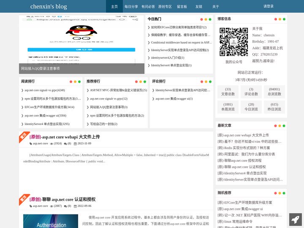Open the 主页 nav tab
The width and height of the screenshot is (304, 228).
(114, 6)
